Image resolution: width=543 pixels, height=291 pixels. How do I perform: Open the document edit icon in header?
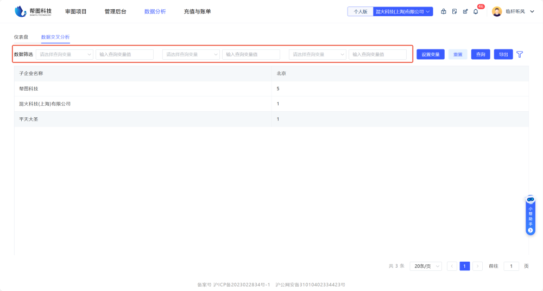[x=454, y=11]
